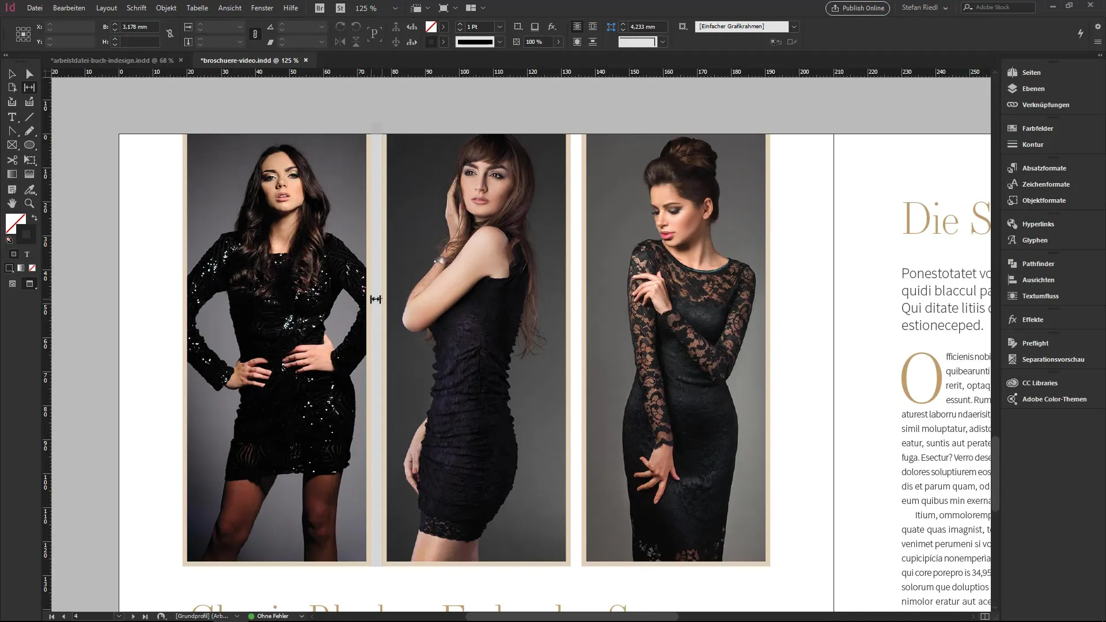Click the drop shadow icon
This screenshot has width=1106, height=622.
pyautogui.click(x=535, y=26)
